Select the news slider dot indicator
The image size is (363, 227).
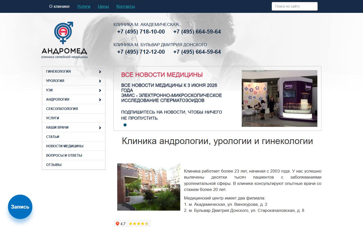coord(125,125)
